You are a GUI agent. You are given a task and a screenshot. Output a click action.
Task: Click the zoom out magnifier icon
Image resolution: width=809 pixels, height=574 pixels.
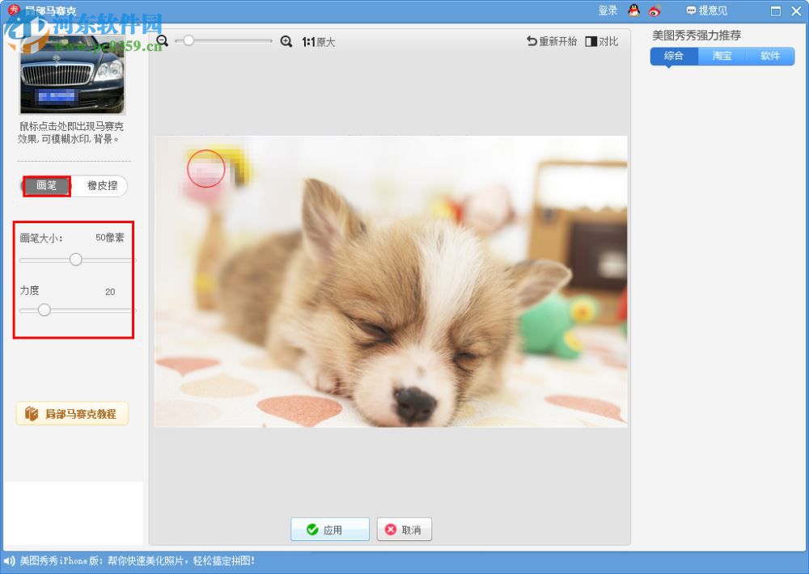click(162, 40)
